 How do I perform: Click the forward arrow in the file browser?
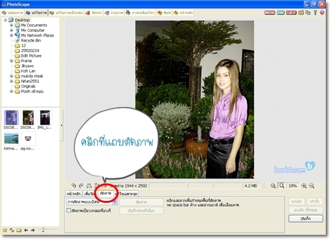point(33,230)
